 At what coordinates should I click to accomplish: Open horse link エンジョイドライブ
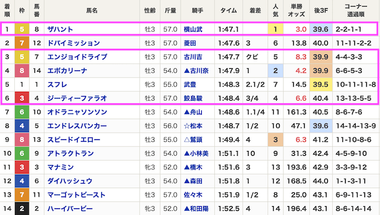coord(77,57)
